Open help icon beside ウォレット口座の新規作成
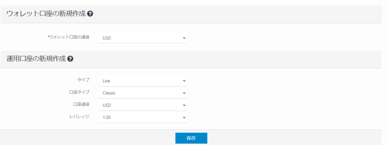Viewport: 387px width, 145px height. pos(90,14)
